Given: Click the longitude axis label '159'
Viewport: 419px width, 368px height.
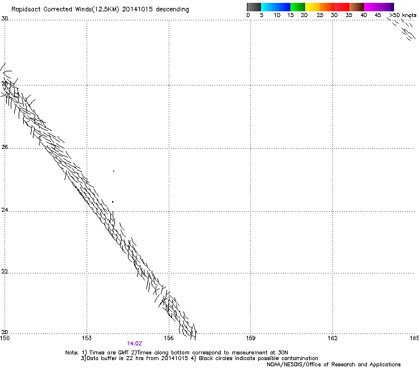Looking at the screenshot, I should 250,338.
